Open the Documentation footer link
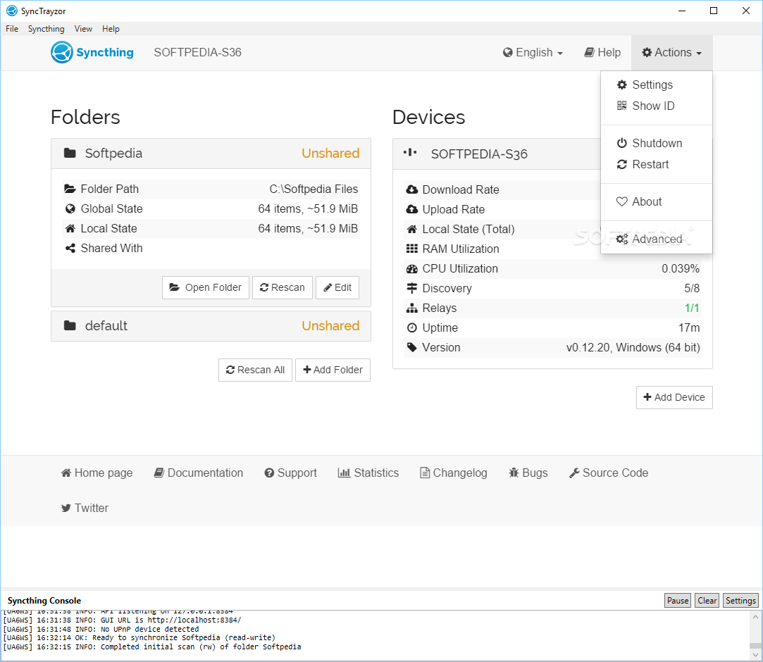 [x=199, y=473]
